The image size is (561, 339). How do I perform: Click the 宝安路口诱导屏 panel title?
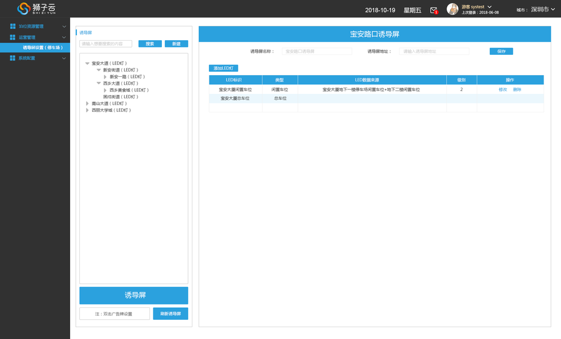[x=375, y=34]
